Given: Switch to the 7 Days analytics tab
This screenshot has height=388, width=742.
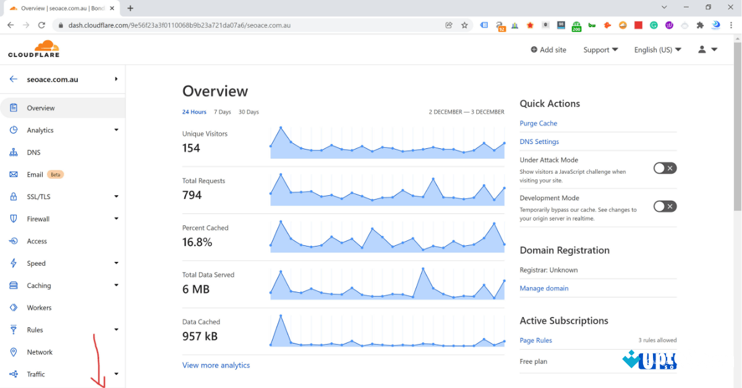Looking at the screenshot, I should click(222, 112).
